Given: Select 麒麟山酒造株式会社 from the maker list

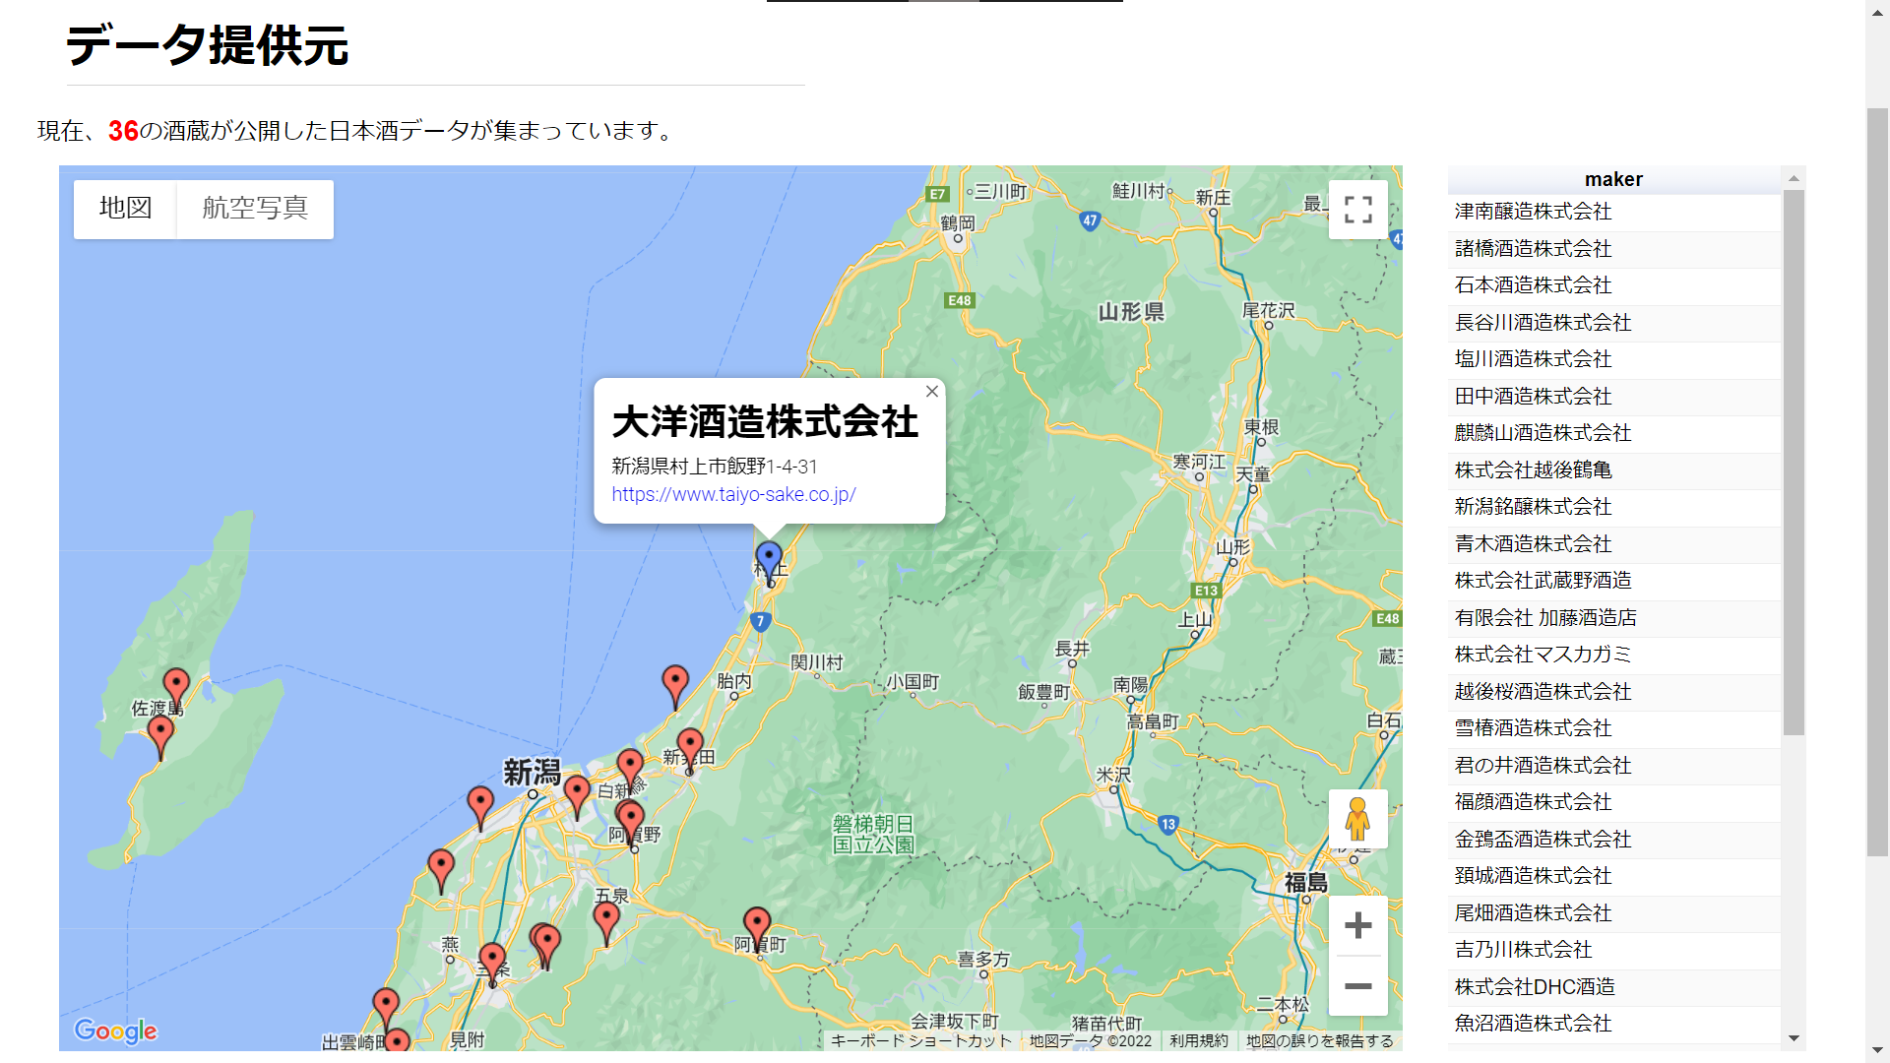Looking at the screenshot, I should point(1542,433).
